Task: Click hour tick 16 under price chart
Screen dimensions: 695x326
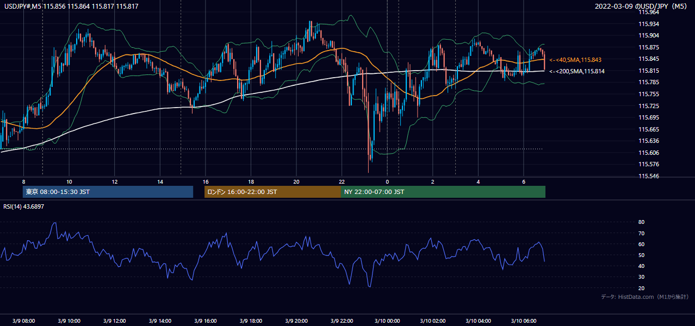Action: click(x=205, y=181)
